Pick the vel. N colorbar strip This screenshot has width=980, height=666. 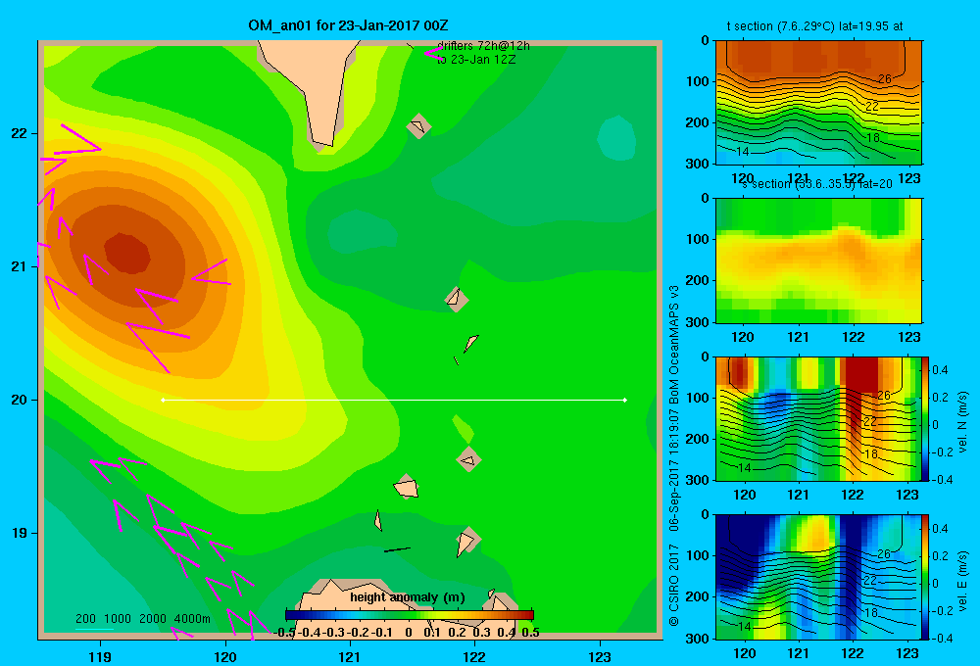click(x=926, y=418)
